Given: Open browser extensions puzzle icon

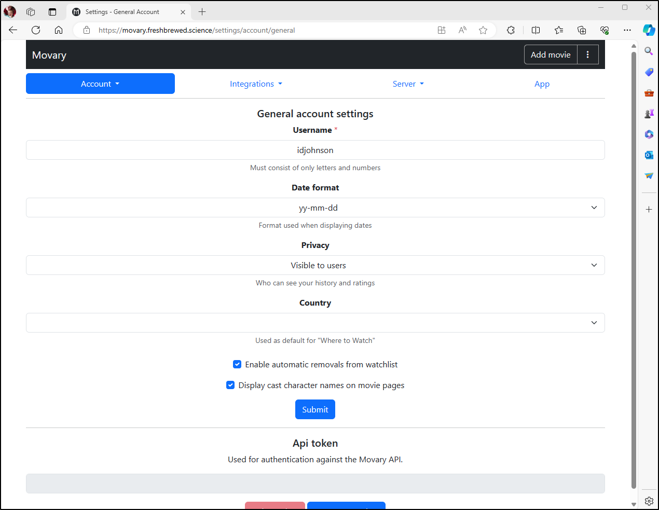Looking at the screenshot, I should pyautogui.click(x=511, y=30).
